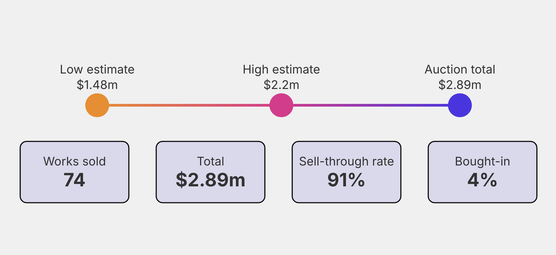
Task: Click the orange Low estimate dot
Action: click(x=97, y=105)
